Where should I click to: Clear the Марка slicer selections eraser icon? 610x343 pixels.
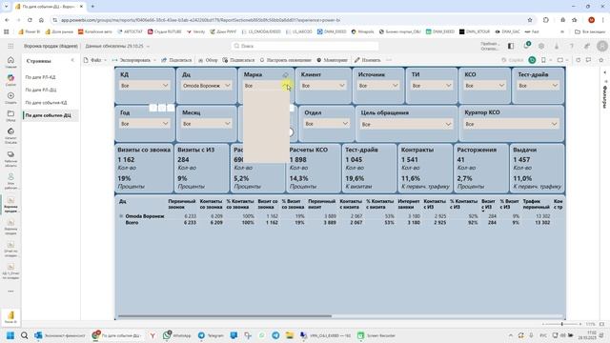(285, 74)
